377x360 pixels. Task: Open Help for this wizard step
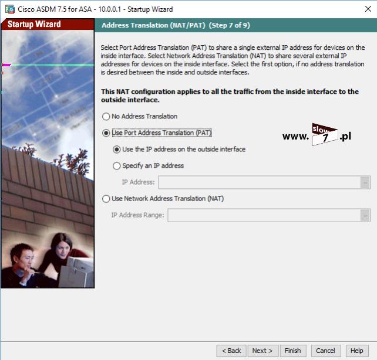(357, 351)
